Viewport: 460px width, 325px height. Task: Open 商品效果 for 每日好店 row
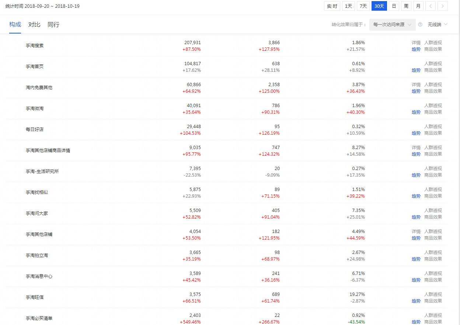click(433, 133)
